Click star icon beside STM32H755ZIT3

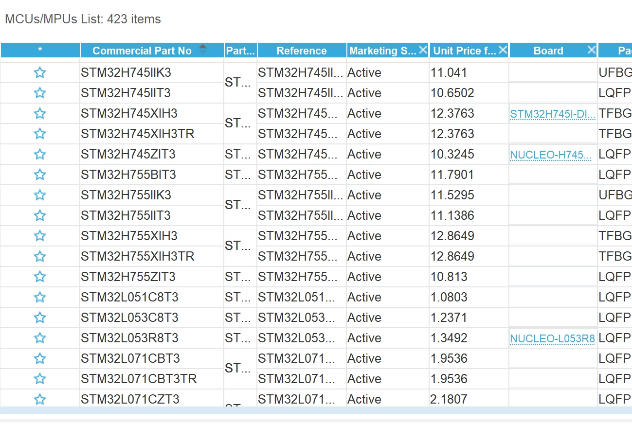click(x=40, y=277)
